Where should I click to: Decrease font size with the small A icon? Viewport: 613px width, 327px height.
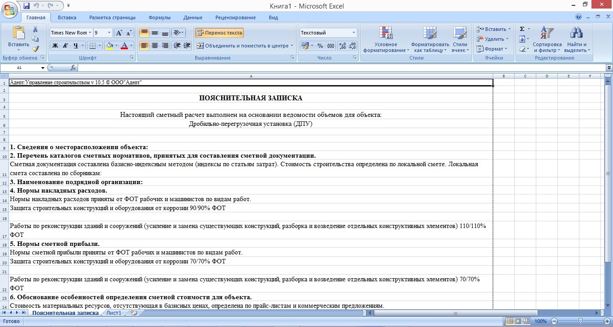129,33
